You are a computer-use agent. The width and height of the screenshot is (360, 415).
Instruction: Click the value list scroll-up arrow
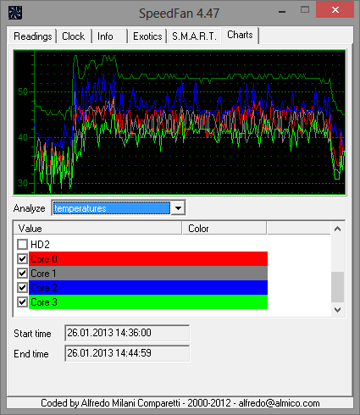point(337,229)
